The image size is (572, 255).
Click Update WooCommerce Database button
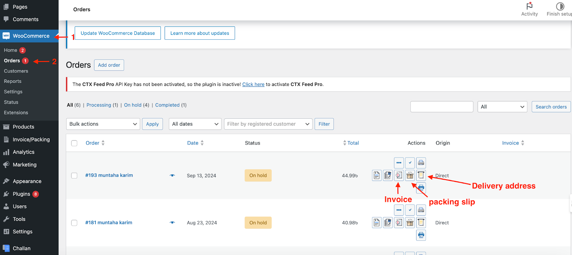pos(118,33)
